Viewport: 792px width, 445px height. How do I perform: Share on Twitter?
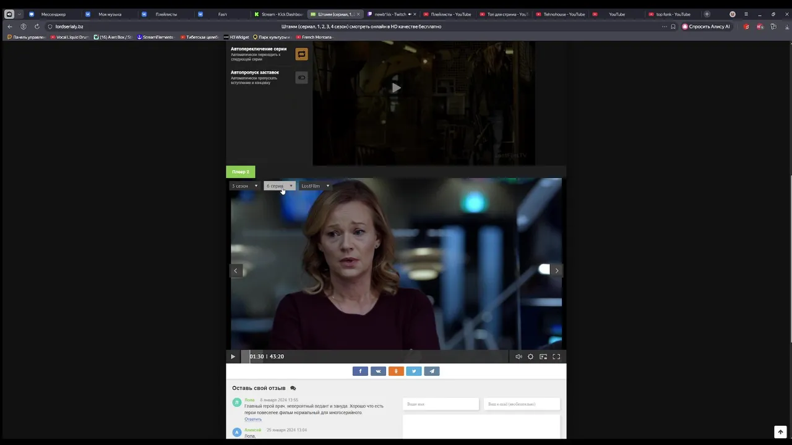(x=414, y=371)
